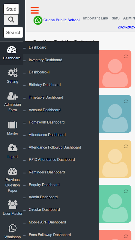Open Gudha Public School link
The image size is (135, 240).
coord(61,20)
